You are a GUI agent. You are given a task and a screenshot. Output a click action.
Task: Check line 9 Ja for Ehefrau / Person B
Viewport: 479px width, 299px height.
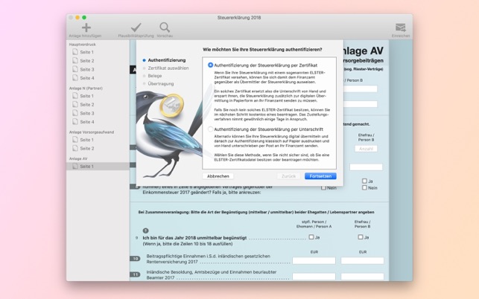361,237
